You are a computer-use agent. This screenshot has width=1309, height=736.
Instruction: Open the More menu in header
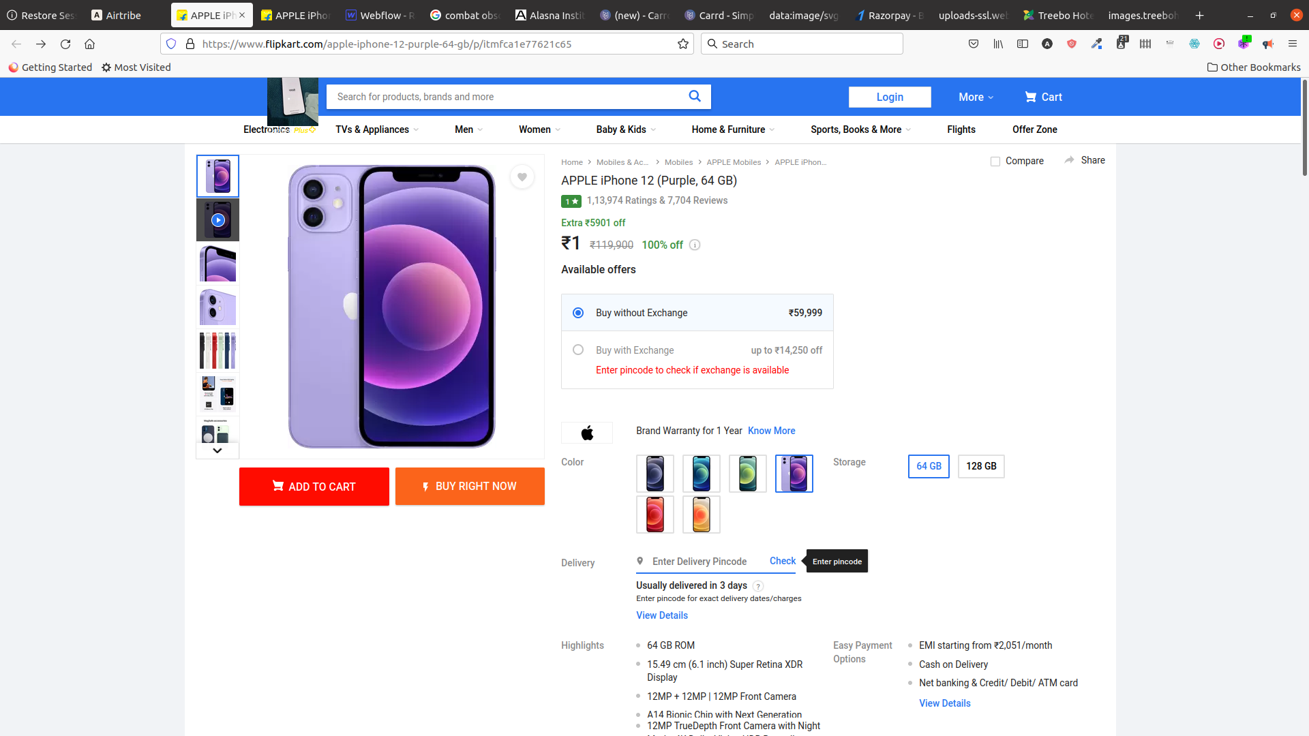pyautogui.click(x=974, y=97)
